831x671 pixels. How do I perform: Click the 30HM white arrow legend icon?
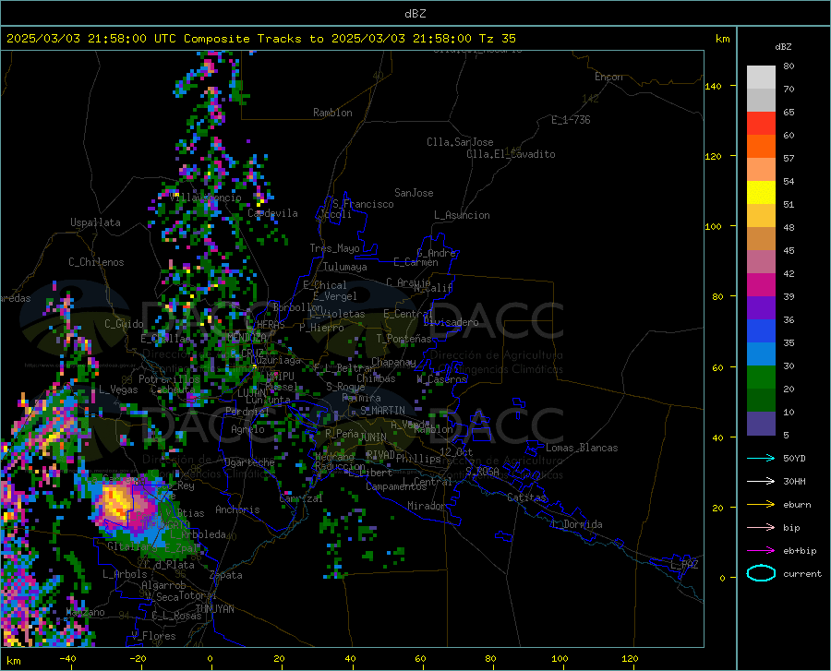coord(761,481)
